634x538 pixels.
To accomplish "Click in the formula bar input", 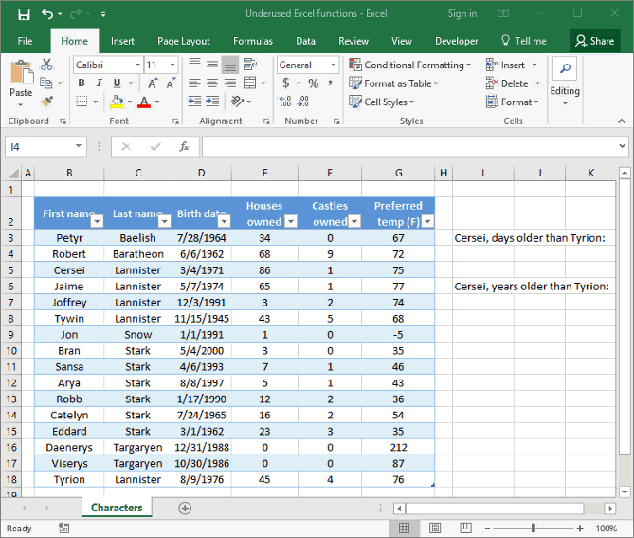I will pyautogui.click(x=410, y=146).
